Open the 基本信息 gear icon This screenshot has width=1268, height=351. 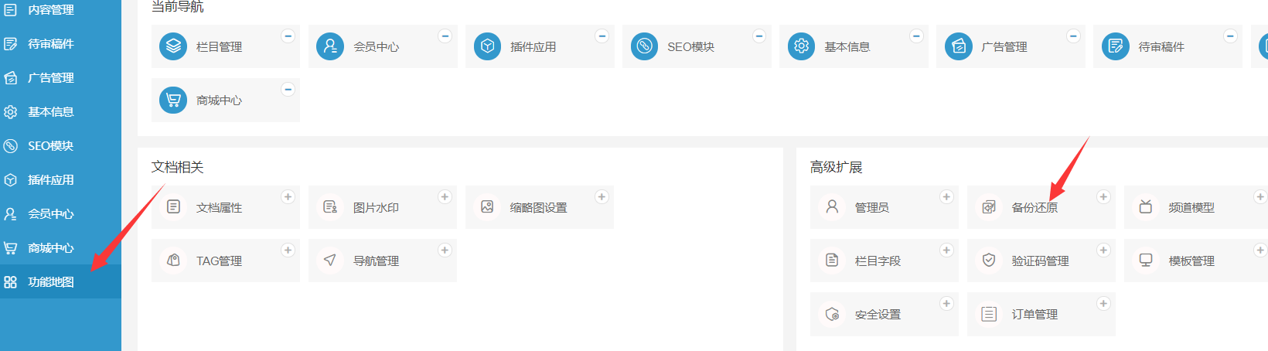(801, 46)
